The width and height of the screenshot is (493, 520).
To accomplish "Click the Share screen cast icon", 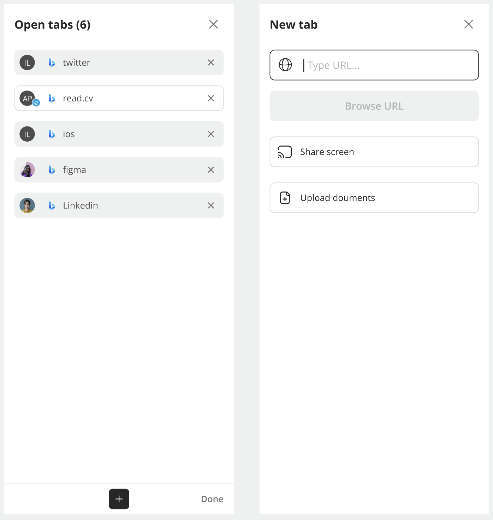I will tap(285, 152).
